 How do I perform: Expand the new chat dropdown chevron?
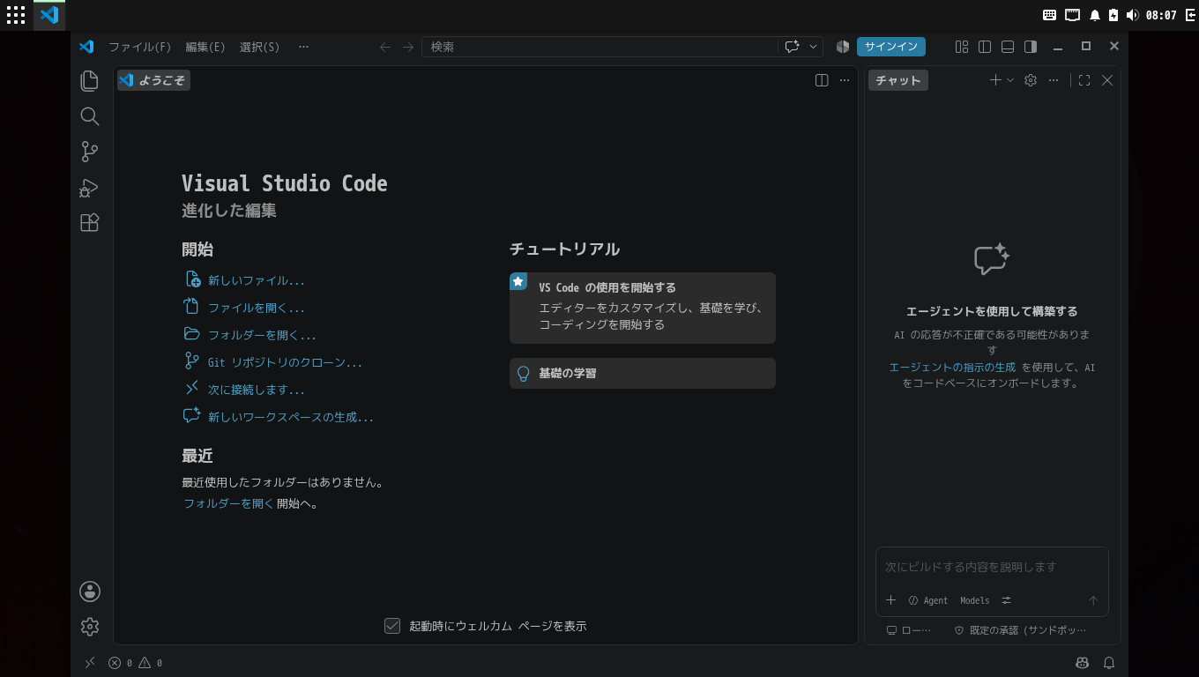tap(1010, 80)
